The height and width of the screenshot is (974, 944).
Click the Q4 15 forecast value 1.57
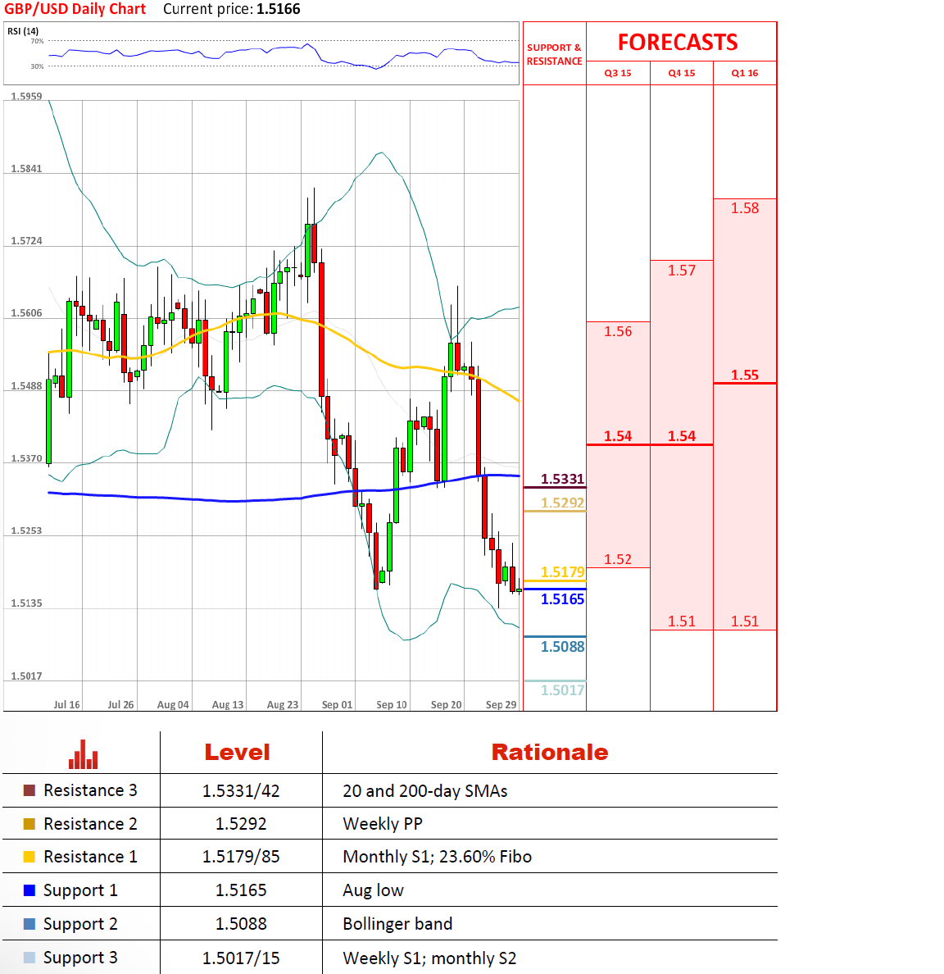681,271
